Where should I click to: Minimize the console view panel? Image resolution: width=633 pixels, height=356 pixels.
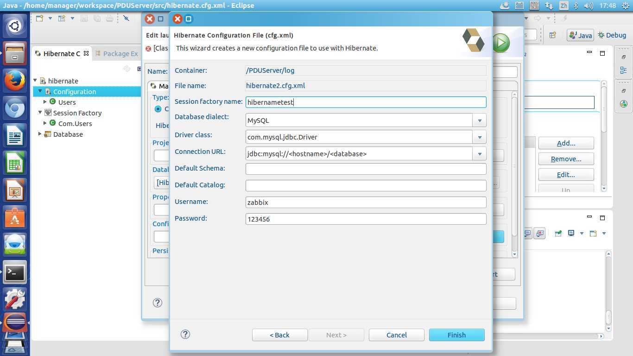click(589, 216)
